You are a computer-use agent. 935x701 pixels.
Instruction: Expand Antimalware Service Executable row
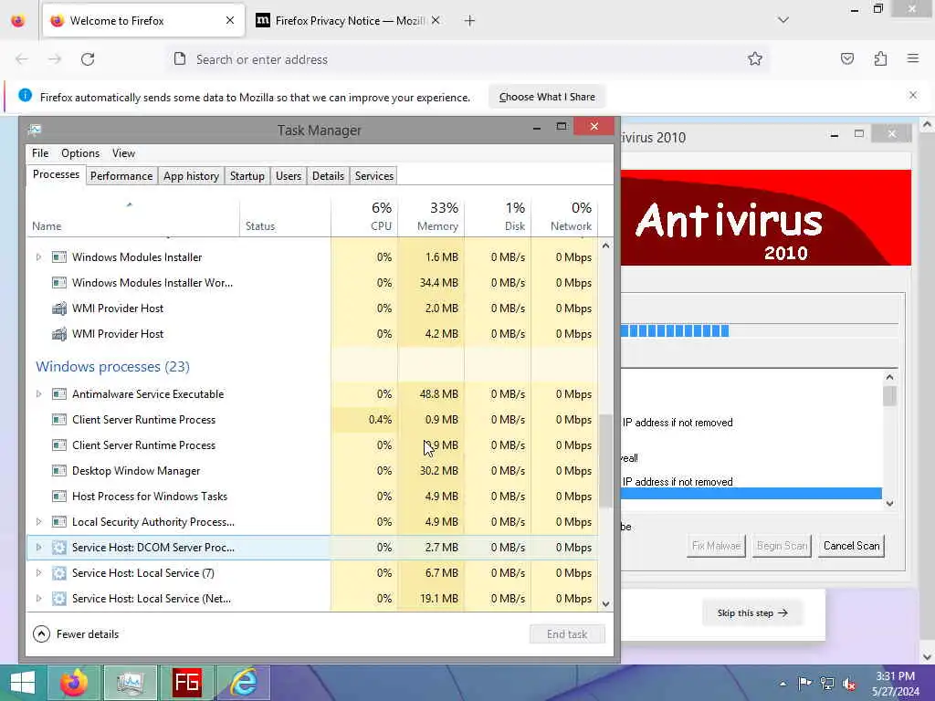pyautogui.click(x=38, y=394)
